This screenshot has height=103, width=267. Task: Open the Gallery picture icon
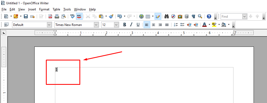[x=180, y=16]
